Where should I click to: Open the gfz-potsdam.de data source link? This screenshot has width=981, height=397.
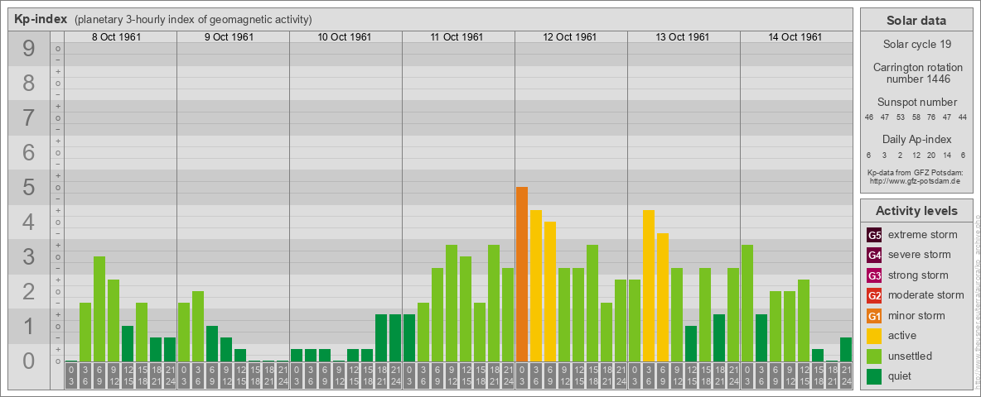pyautogui.click(x=916, y=180)
